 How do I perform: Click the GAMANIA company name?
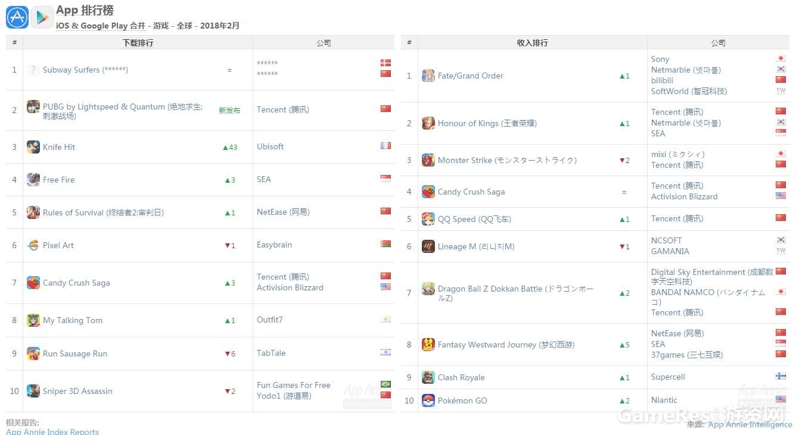coord(670,251)
